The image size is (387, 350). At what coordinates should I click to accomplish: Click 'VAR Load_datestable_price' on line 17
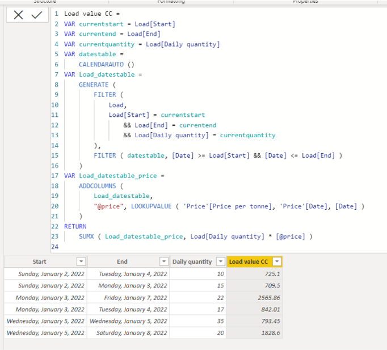tap(110, 176)
